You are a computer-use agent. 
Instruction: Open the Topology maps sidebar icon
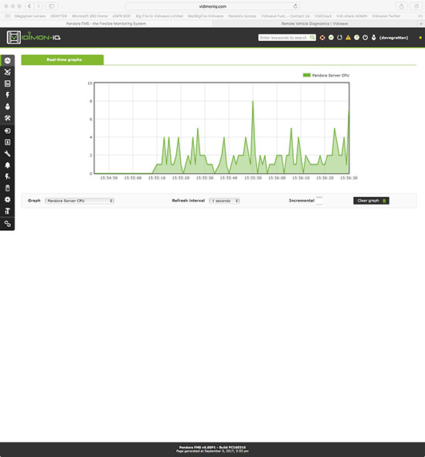tap(8, 72)
